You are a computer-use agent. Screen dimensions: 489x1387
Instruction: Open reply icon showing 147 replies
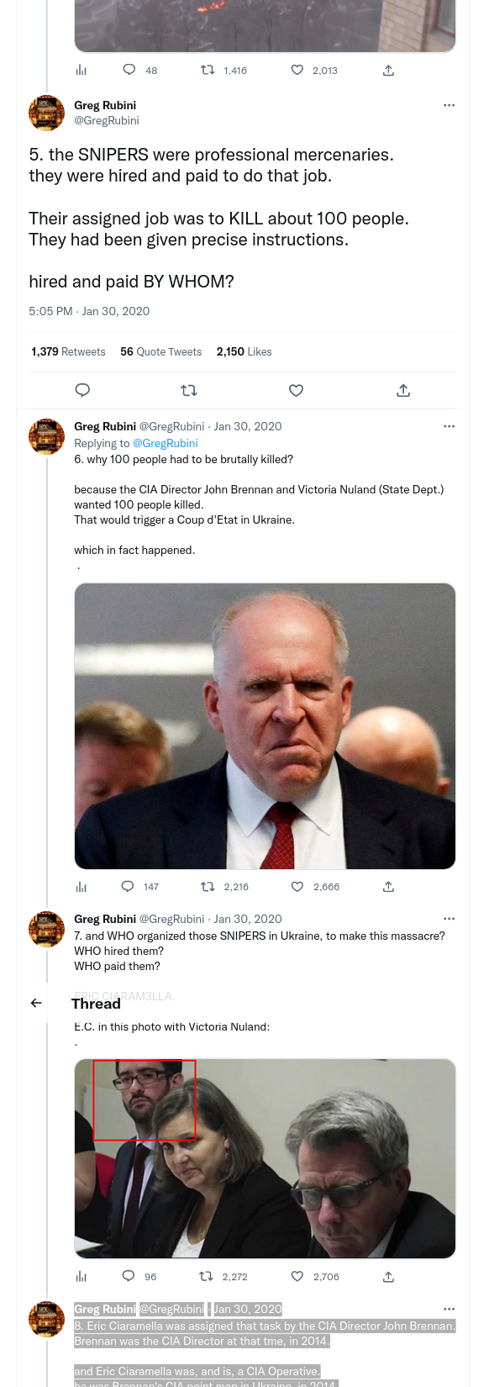pyautogui.click(x=128, y=886)
